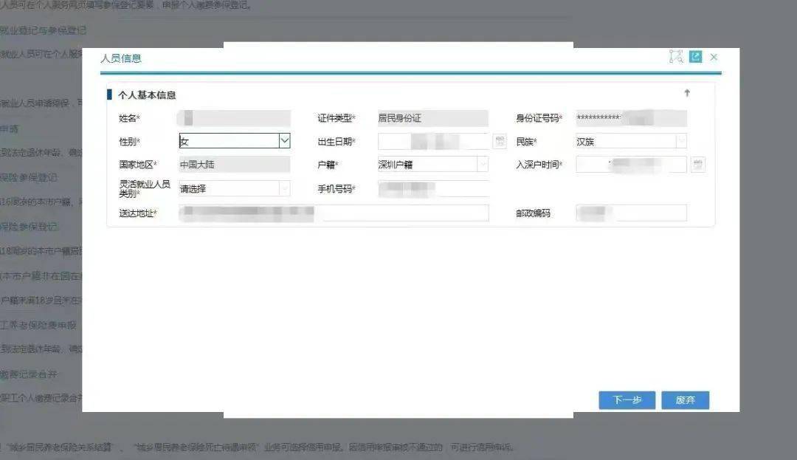Open the 户籍 dropdown showing 深圳户籍
This screenshot has height=460, width=797.
tap(483, 164)
